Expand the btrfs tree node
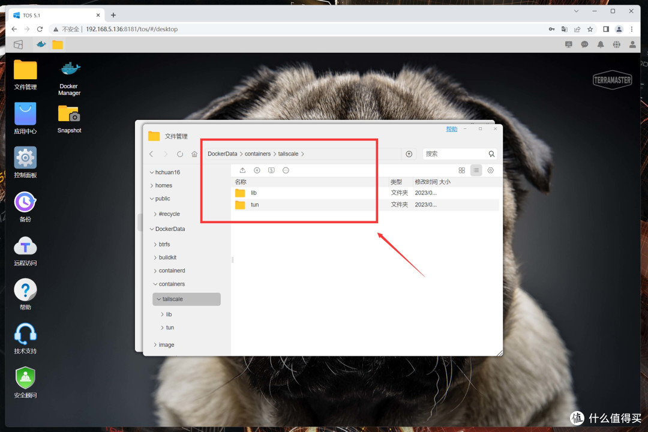 point(155,244)
